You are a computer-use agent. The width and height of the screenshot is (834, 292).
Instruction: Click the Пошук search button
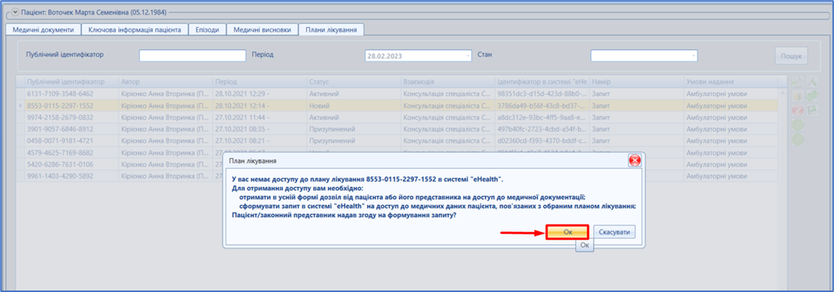point(791,55)
